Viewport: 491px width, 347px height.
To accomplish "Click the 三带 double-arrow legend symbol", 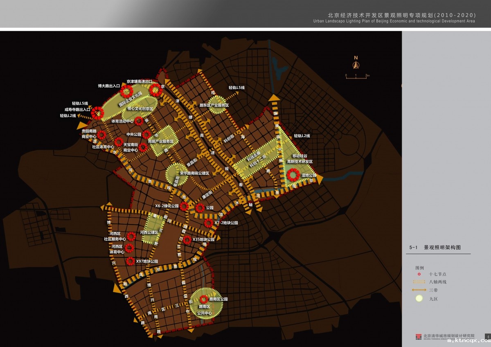I will (419, 290).
